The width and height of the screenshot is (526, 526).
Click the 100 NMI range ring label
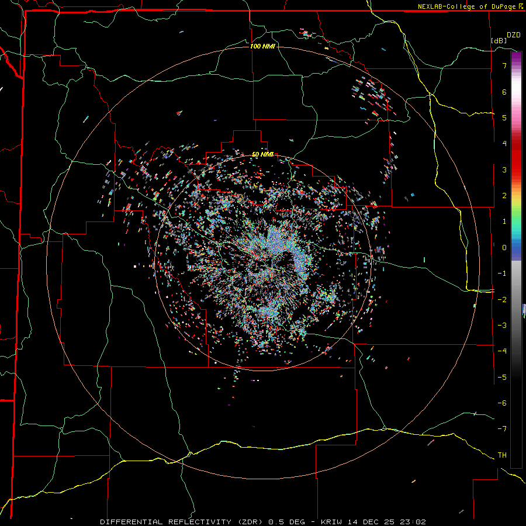click(262, 46)
